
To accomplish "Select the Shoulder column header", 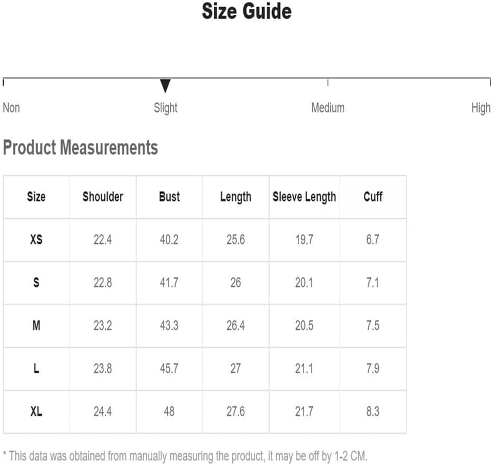I will click(x=103, y=197).
